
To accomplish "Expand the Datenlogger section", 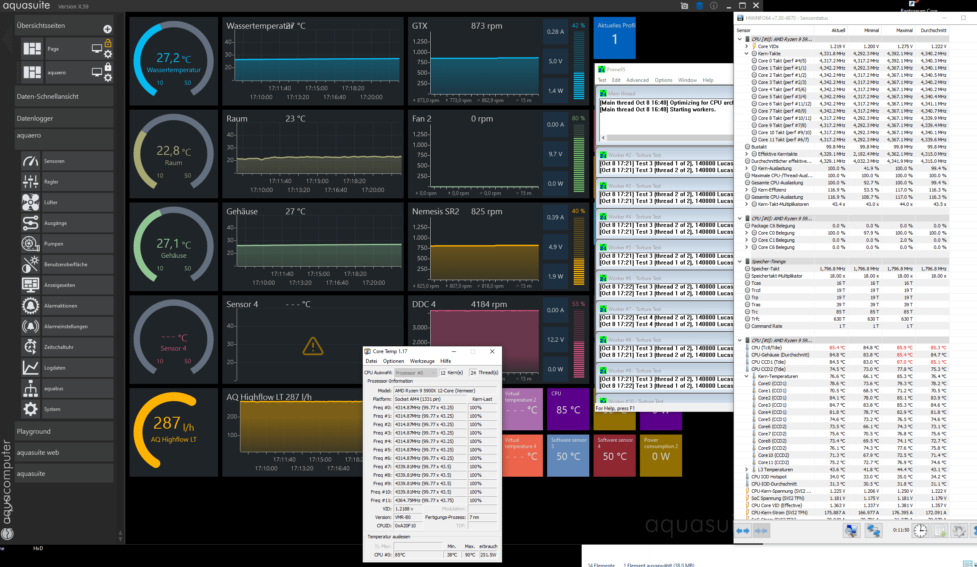I will [x=64, y=119].
